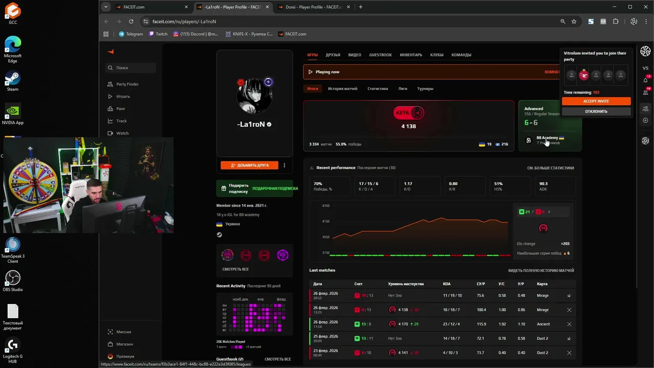Open the Twitch bookmark
Viewport: 654px width, 368px height.
(x=158, y=34)
